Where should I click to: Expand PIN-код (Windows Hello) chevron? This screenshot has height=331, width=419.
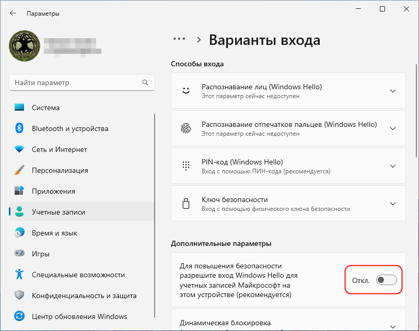393,166
